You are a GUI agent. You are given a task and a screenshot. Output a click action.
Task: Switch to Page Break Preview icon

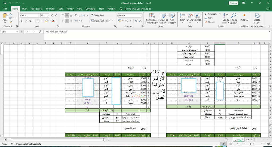click(238, 144)
